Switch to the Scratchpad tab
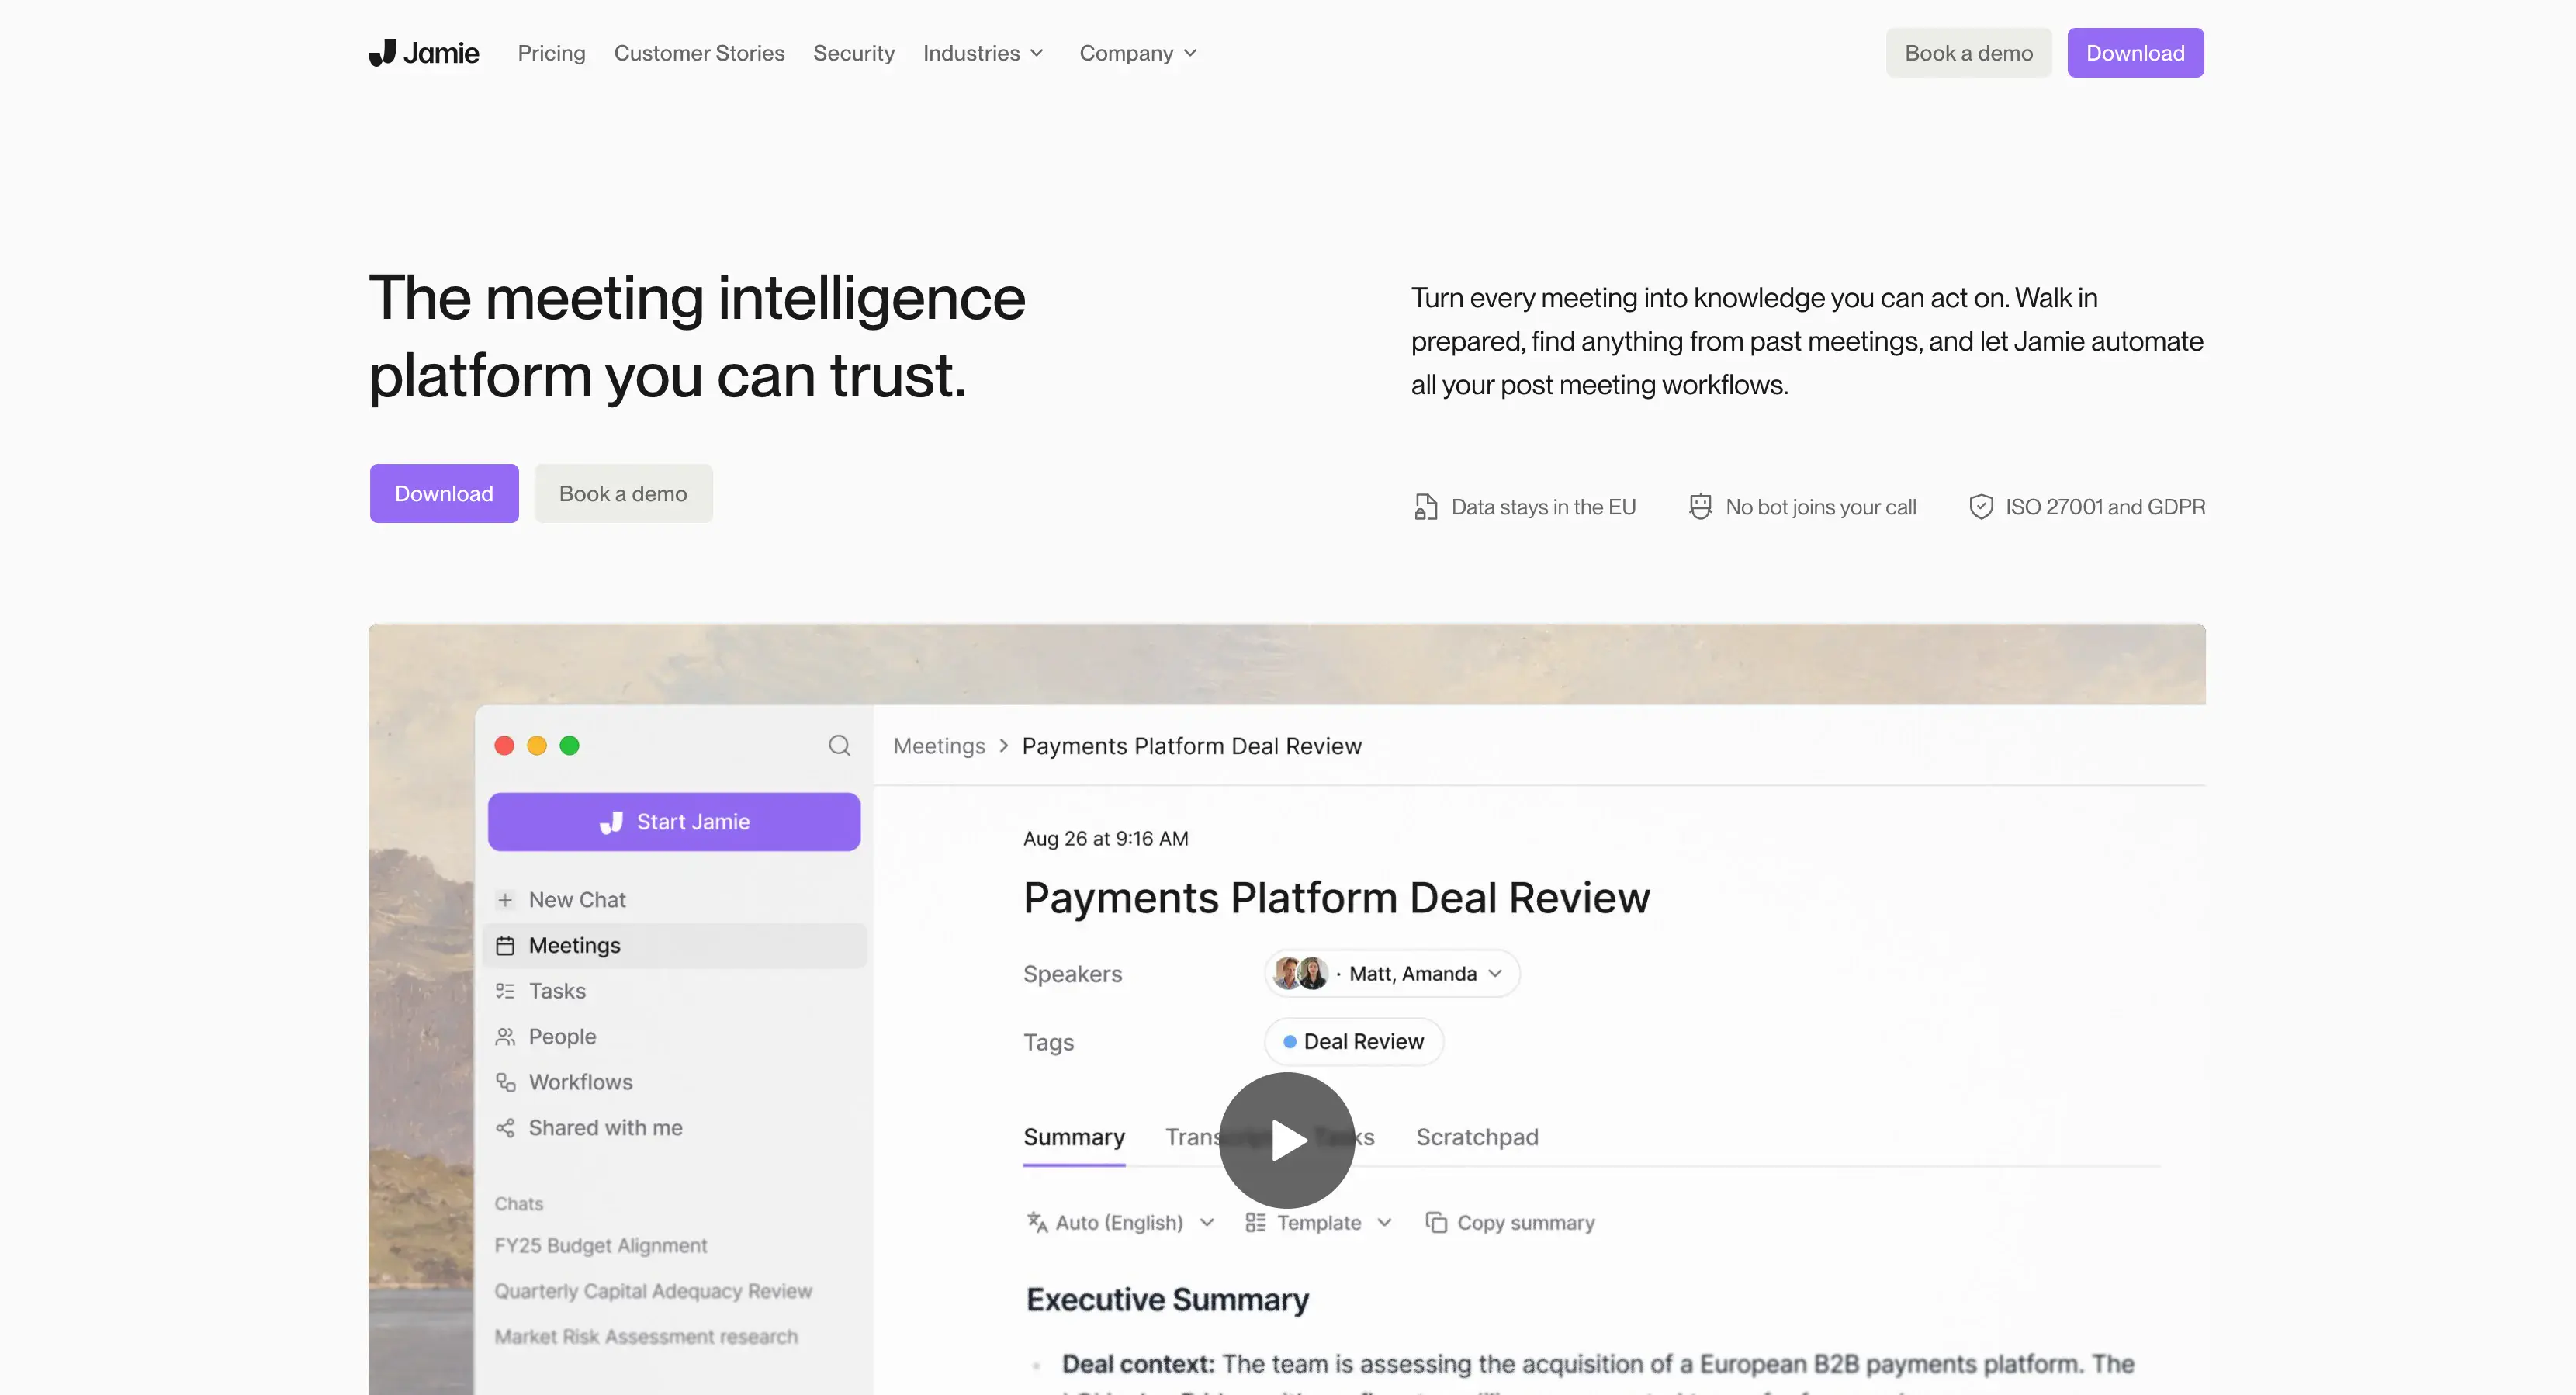This screenshot has width=2576, height=1395. pos(1477,1138)
